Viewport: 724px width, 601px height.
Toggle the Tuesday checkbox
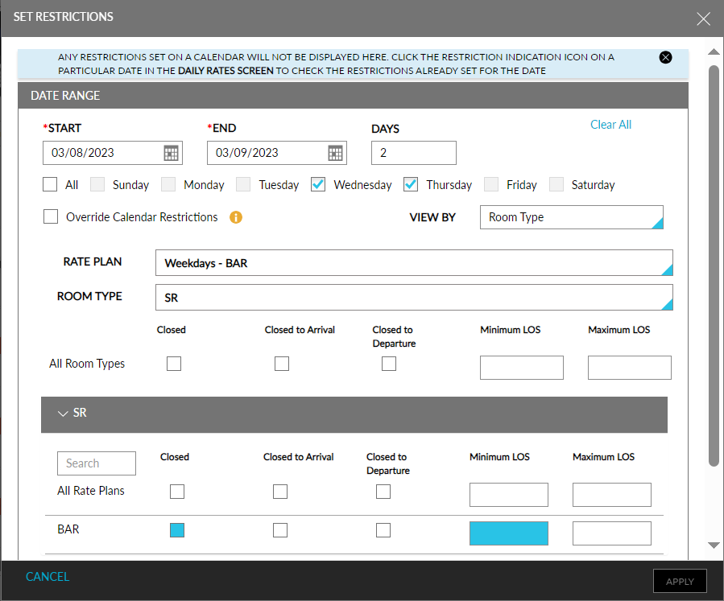(x=243, y=184)
